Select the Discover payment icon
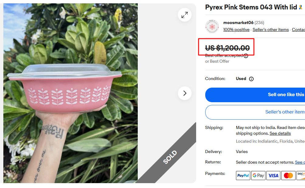The height and width of the screenshot is (188, 305). coord(301,175)
